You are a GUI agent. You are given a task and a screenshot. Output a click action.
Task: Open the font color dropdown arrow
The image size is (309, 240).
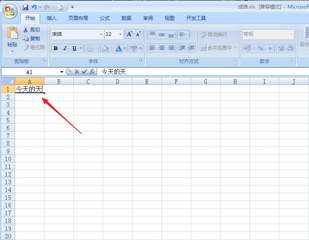tap(125, 48)
